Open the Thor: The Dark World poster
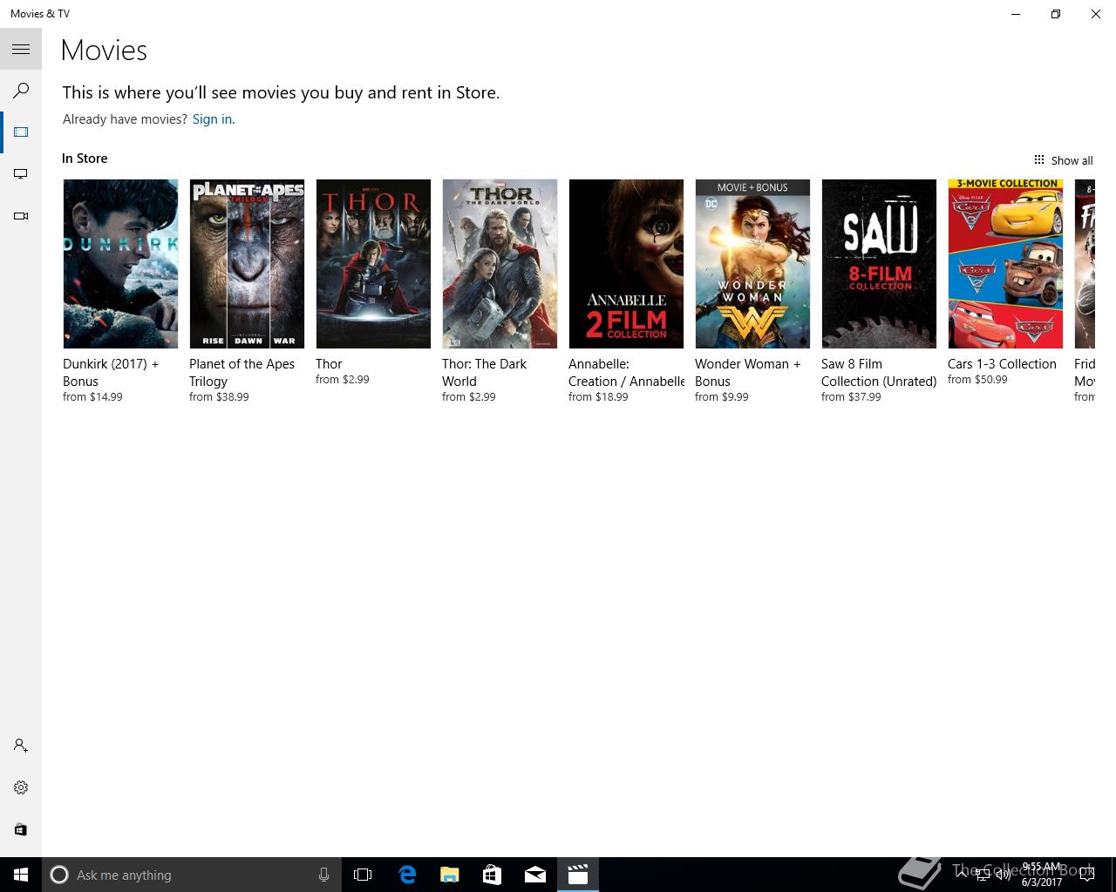 [x=500, y=264]
